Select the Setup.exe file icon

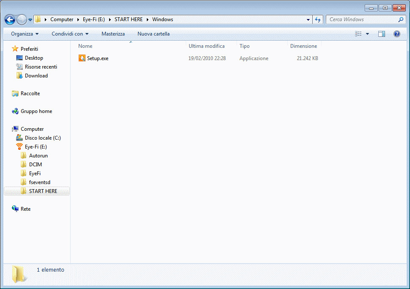point(82,58)
